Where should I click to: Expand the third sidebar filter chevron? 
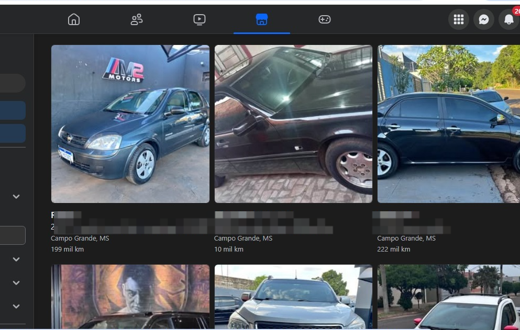point(16,282)
